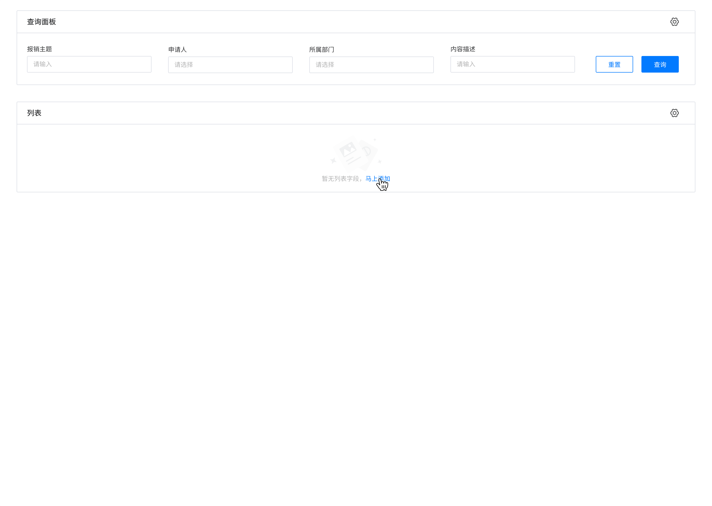Click the 暂无列表字段 empty-state text

[341, 179]
